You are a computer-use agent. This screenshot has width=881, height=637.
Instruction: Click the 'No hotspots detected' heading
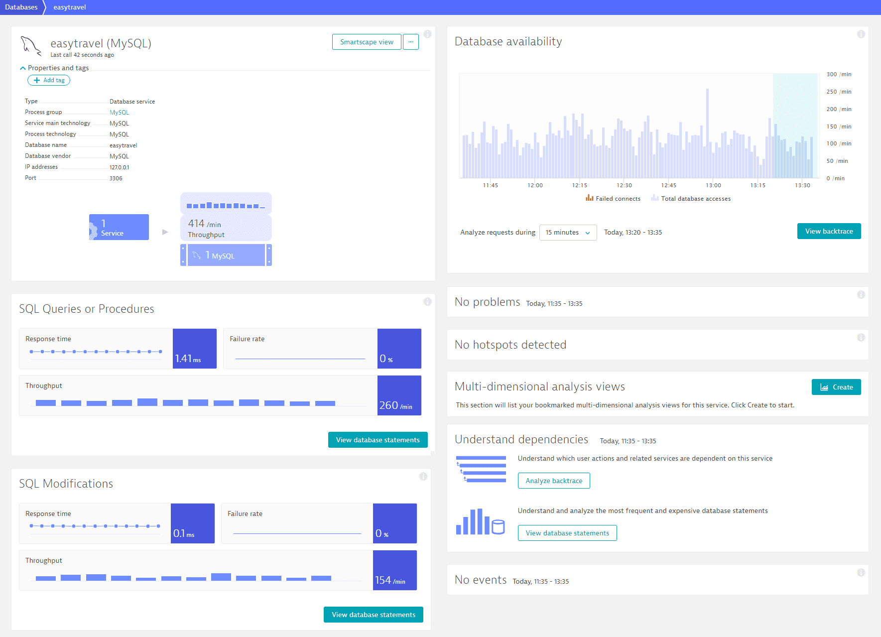510,345
